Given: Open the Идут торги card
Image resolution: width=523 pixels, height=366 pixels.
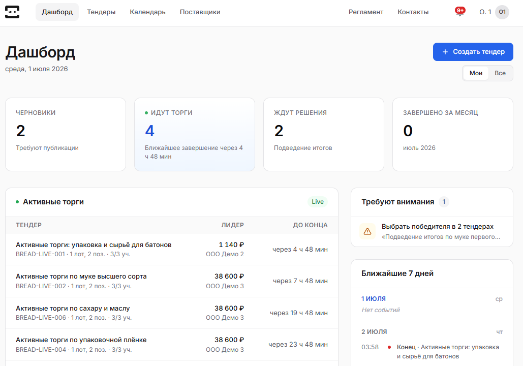Looking at the screenshot, I should pos(195,135).
